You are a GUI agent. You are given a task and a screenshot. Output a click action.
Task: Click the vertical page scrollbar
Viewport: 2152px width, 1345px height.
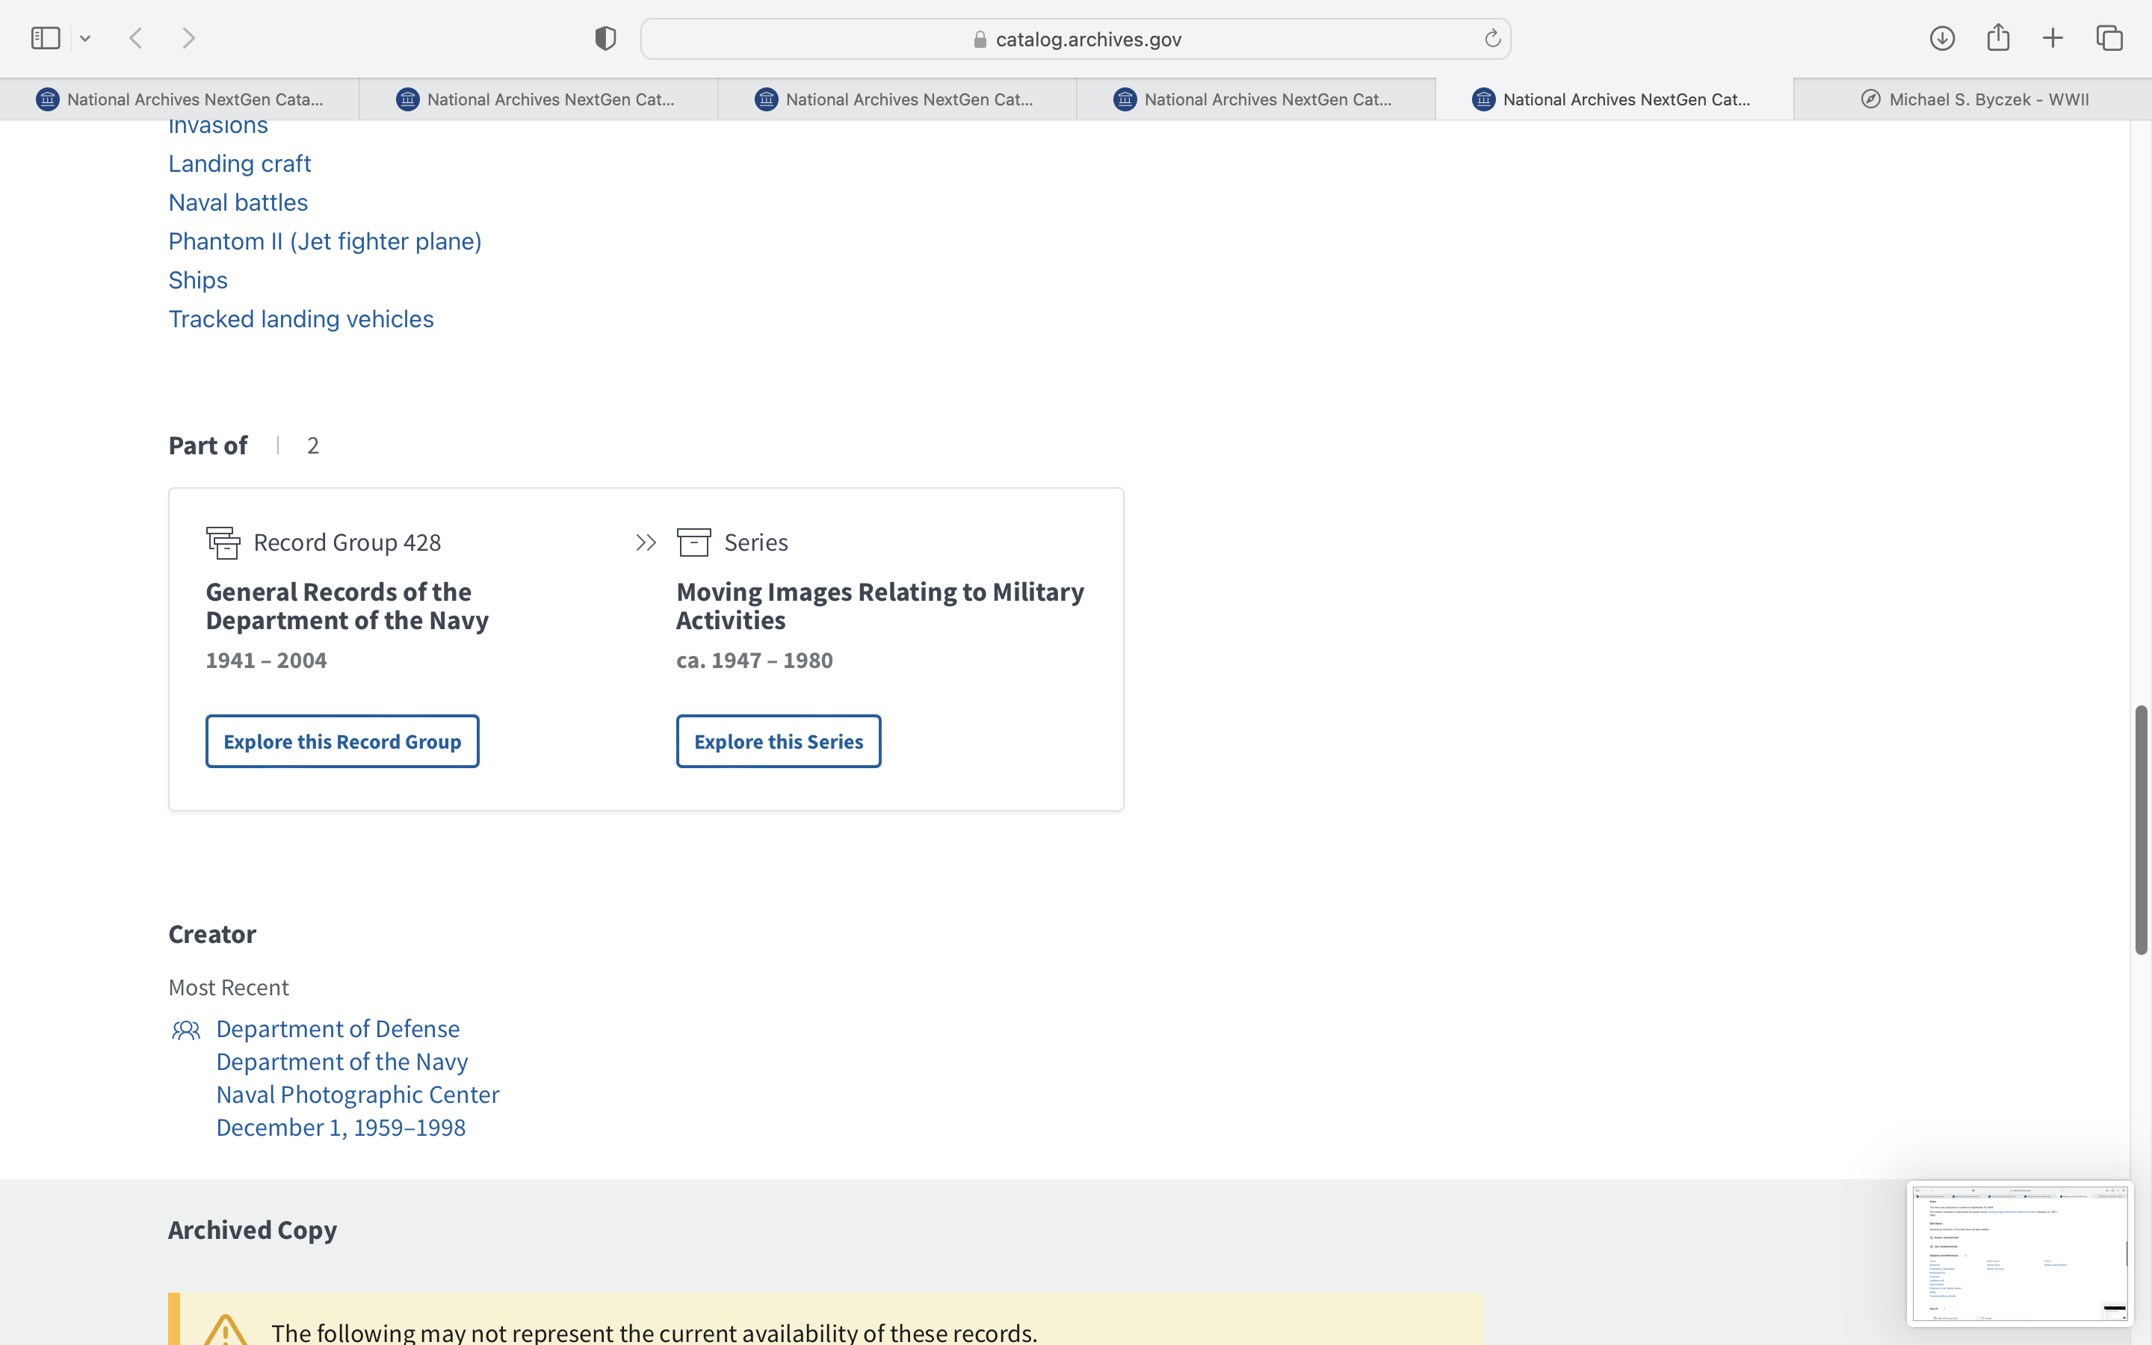2142,830
